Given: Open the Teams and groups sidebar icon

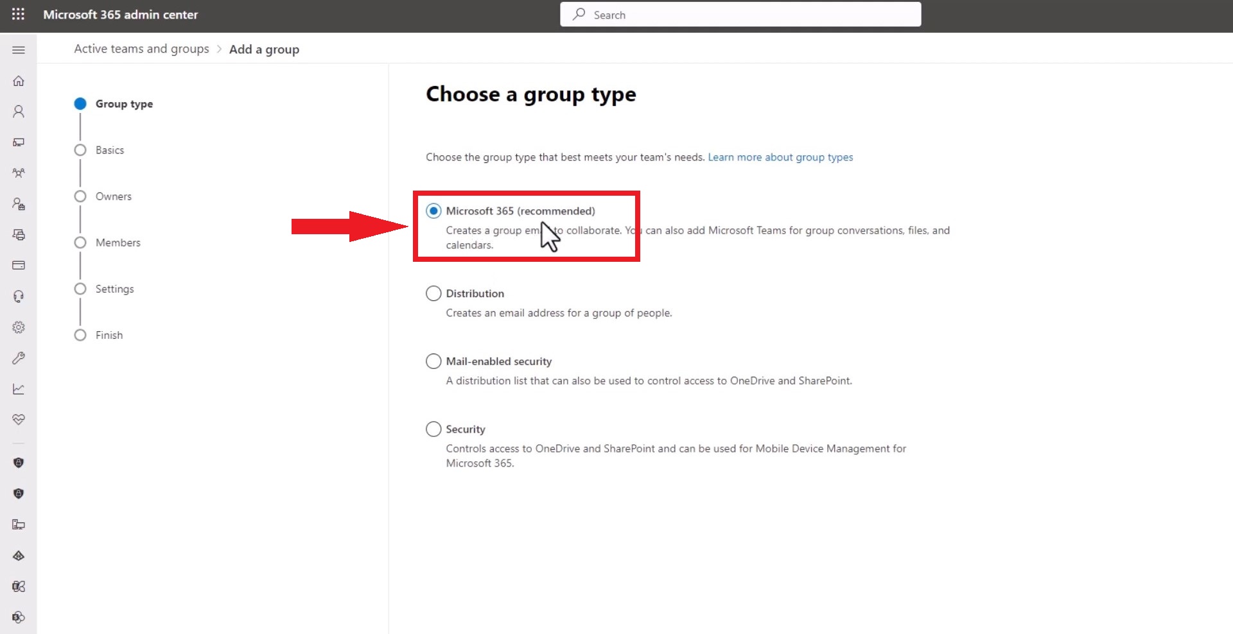Looking at the screenshot, I should click(x=19, y=173).
